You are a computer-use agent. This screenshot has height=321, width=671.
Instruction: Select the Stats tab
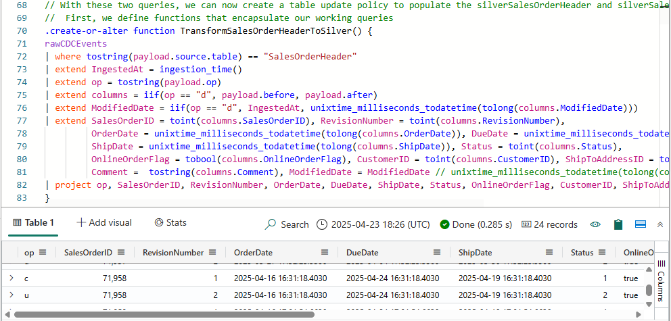click(170, 223)
